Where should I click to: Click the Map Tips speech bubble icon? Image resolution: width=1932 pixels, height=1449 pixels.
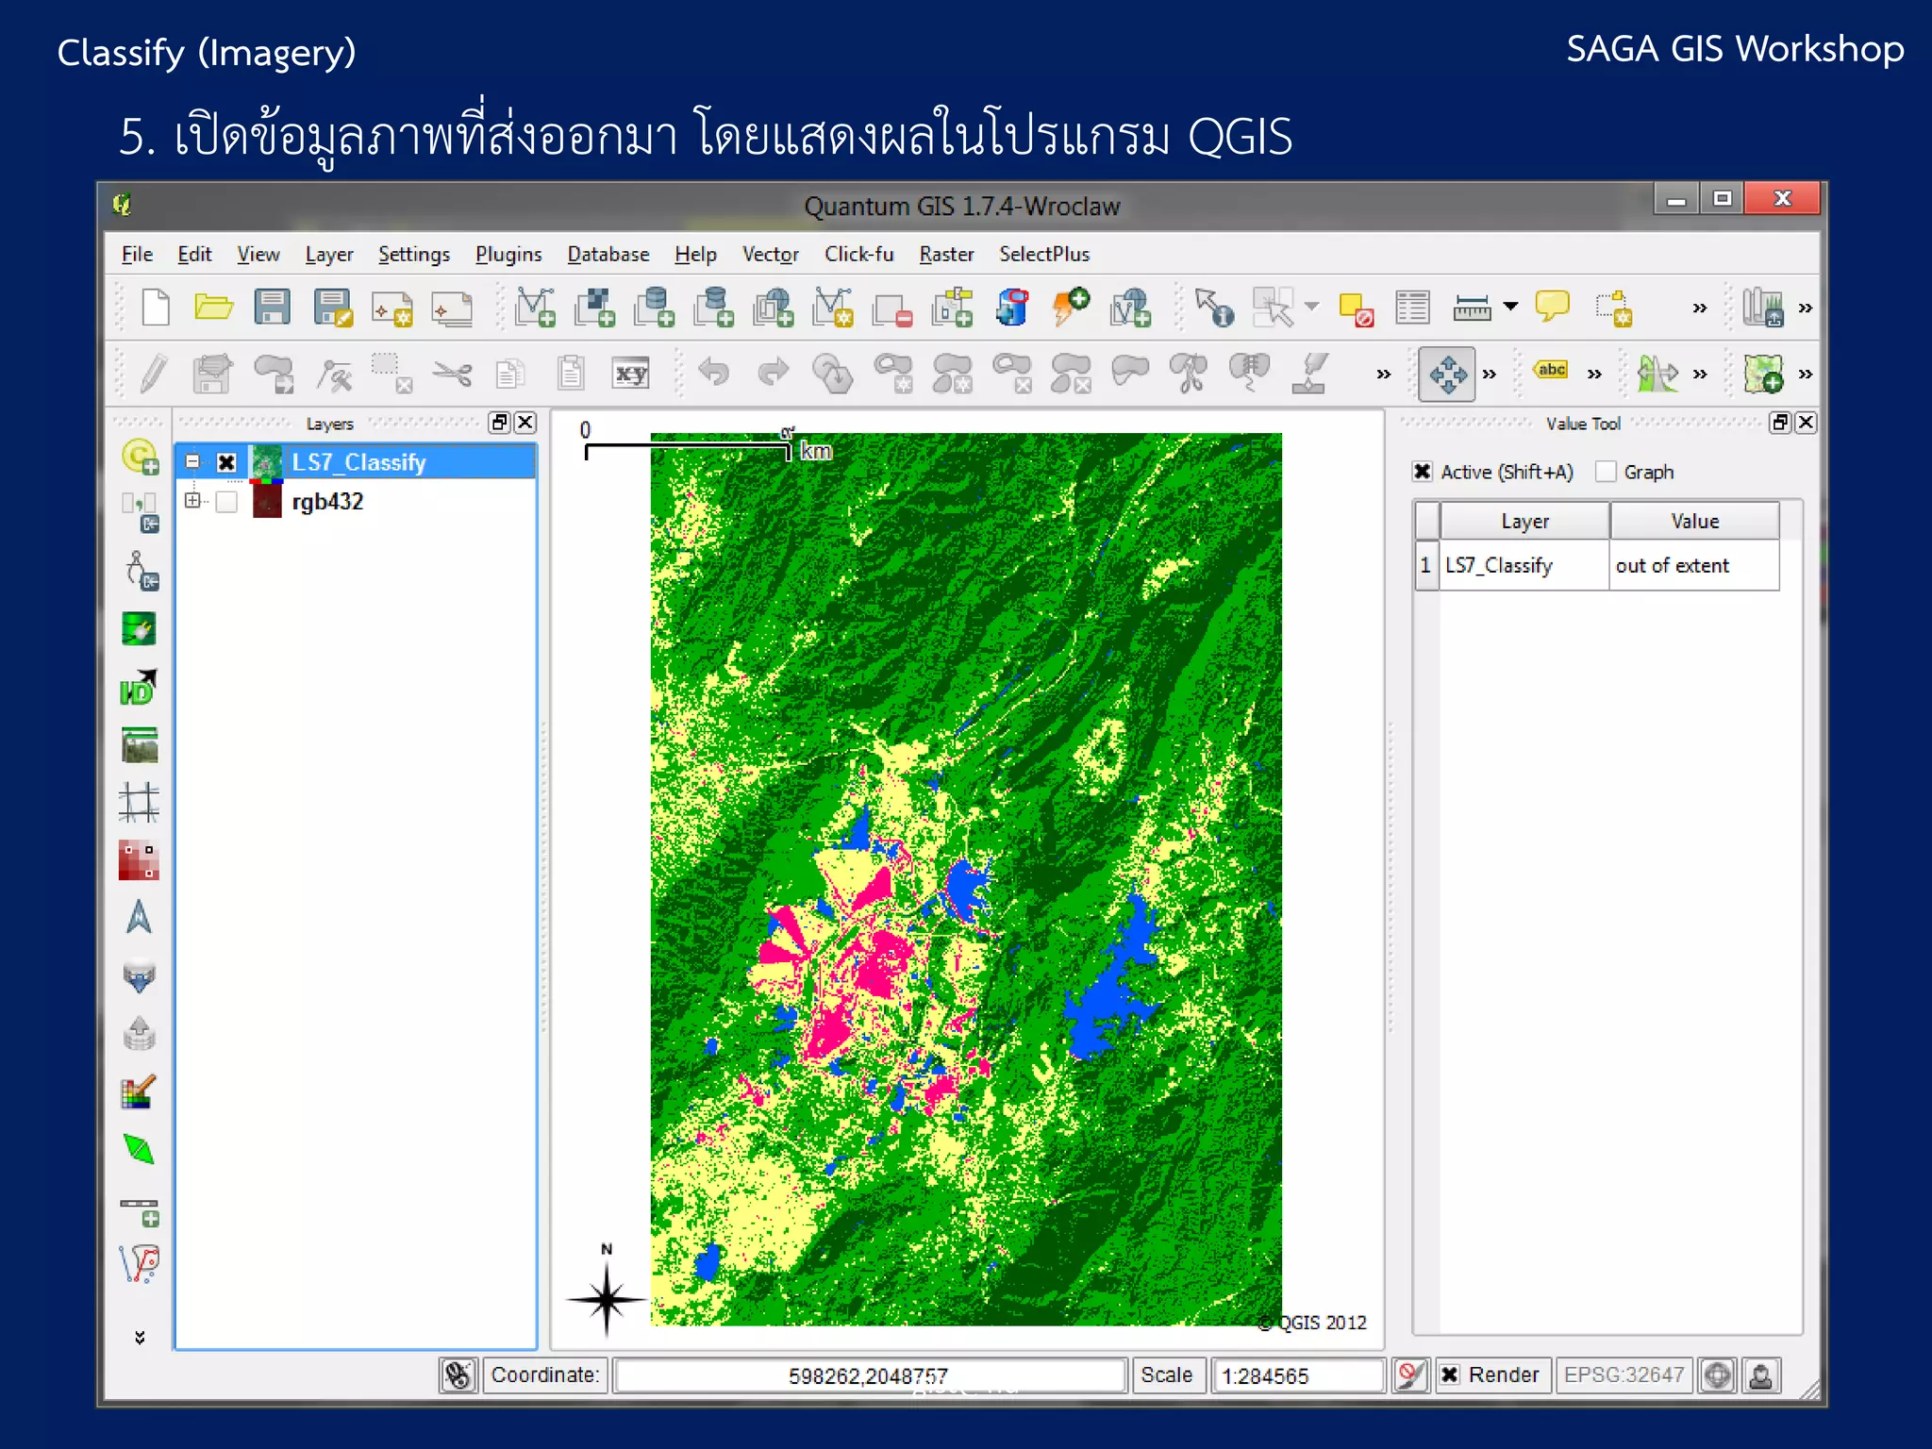pos(1552,307)
